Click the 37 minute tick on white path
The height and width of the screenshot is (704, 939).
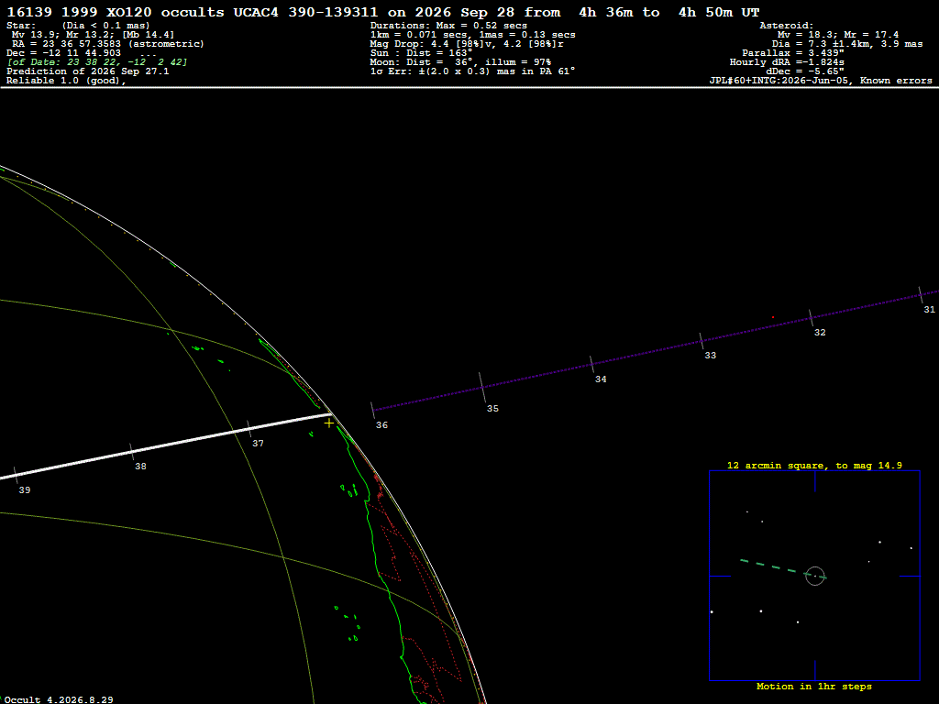(249, 429)
